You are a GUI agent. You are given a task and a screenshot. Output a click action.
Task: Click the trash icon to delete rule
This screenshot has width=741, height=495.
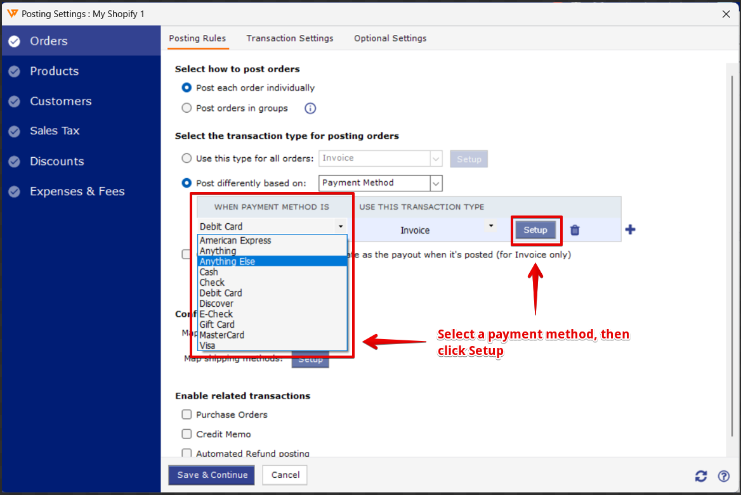575,230
